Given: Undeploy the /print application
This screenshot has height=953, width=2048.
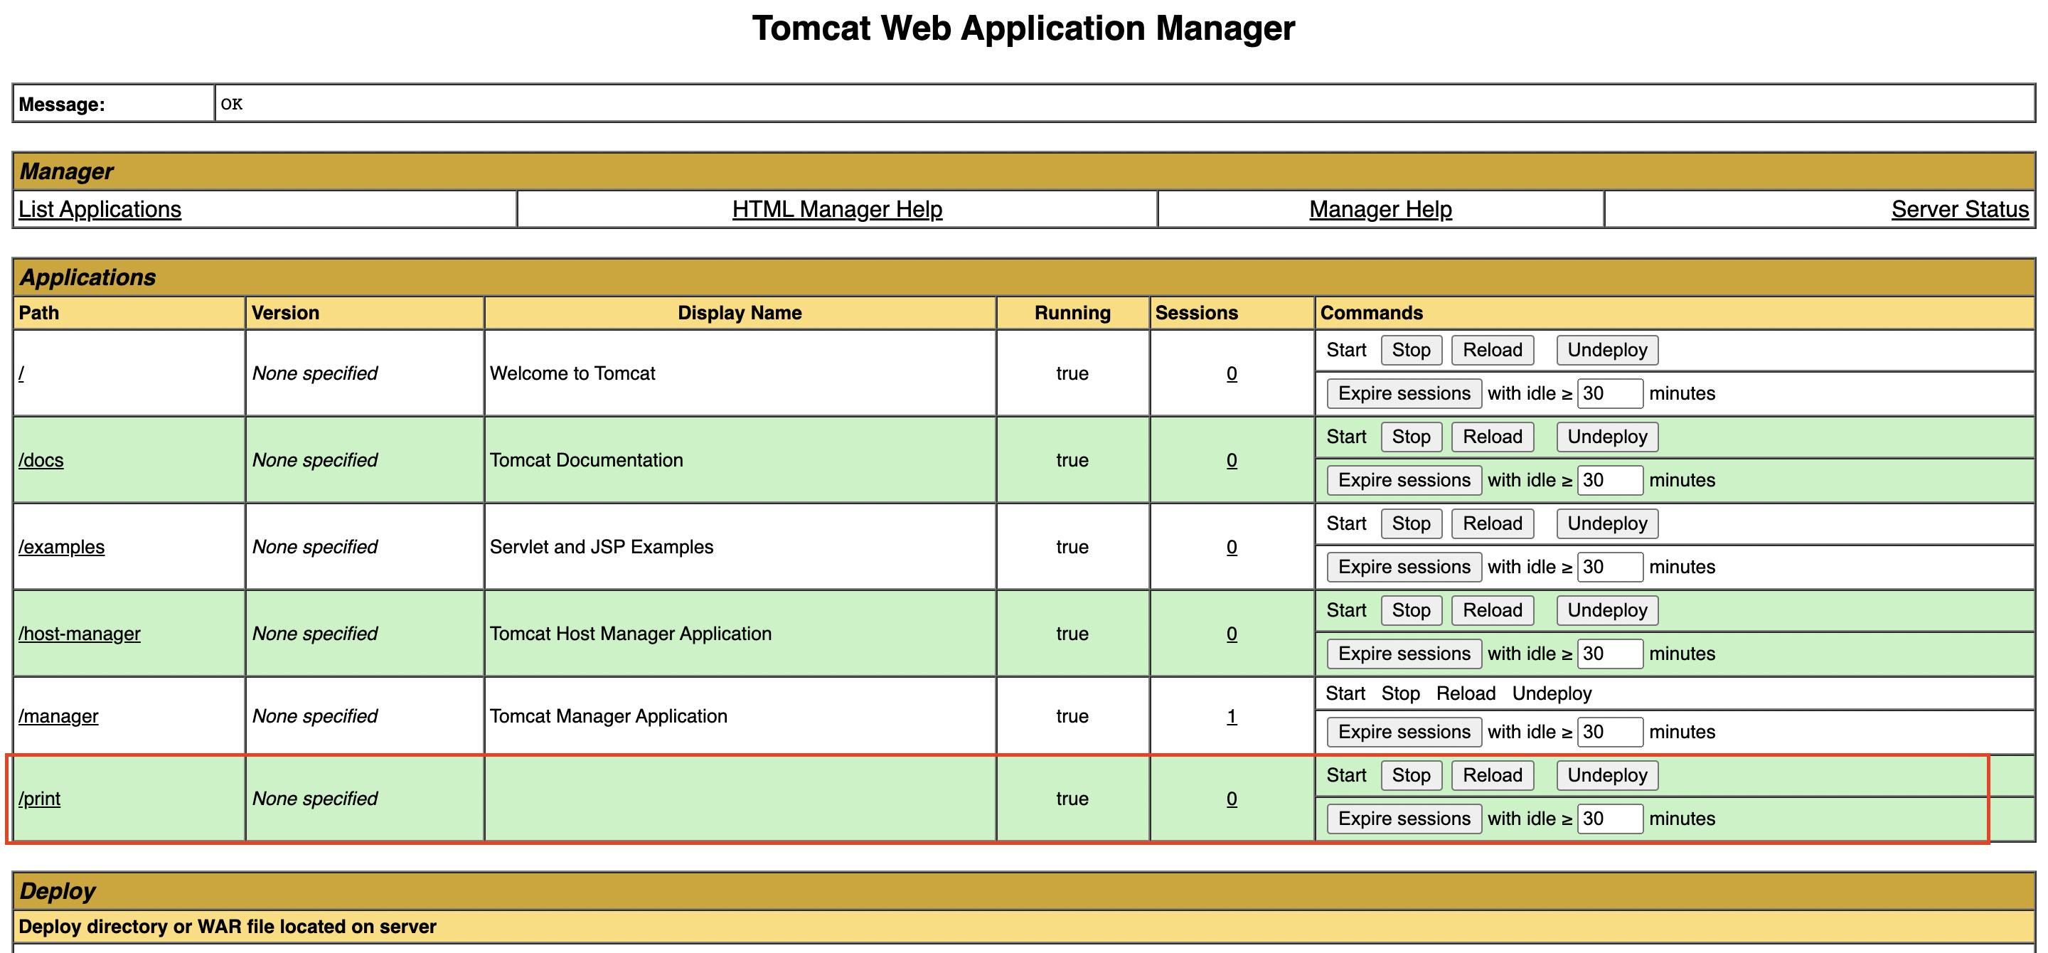Looking at the screenshot, I should click(x=1607, y=775).
